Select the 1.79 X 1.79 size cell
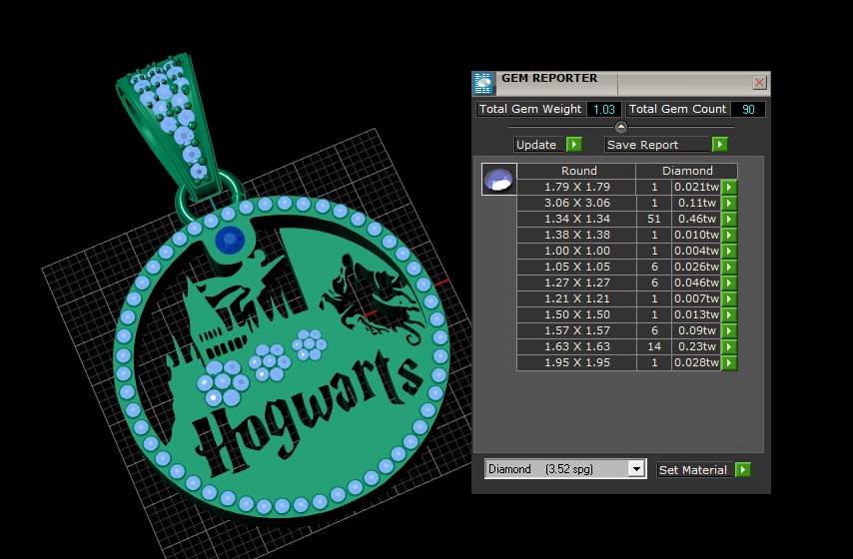Screen dimensions: 853x559 point(577,187)
